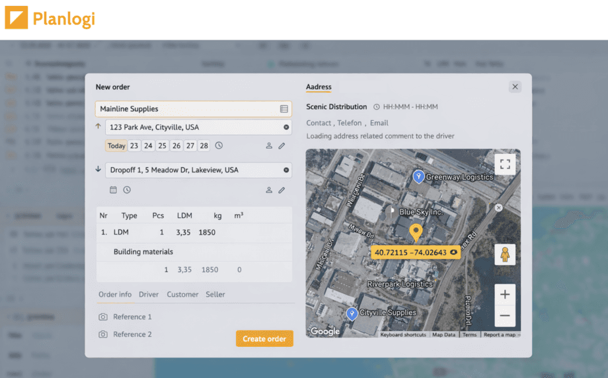Click the camera icon for Reference 2
The height and width of the screenshot is (378, 608).
(x=103, y=334)
